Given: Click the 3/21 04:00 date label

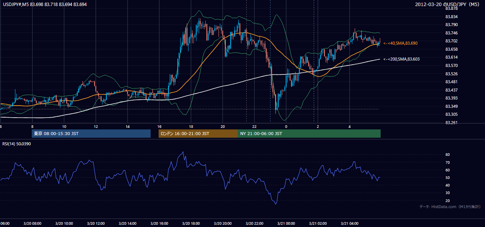Looking at the screenshot, I should tap(350, 223).
